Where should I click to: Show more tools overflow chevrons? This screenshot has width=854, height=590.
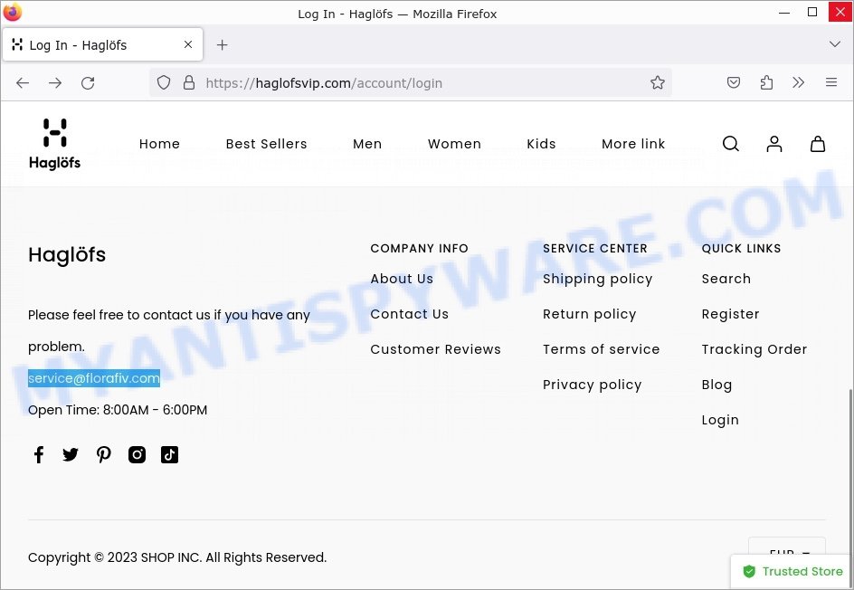tap(799, 83)
